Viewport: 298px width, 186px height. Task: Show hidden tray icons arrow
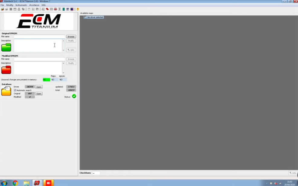pyautogui.click(x=267, y=183)
